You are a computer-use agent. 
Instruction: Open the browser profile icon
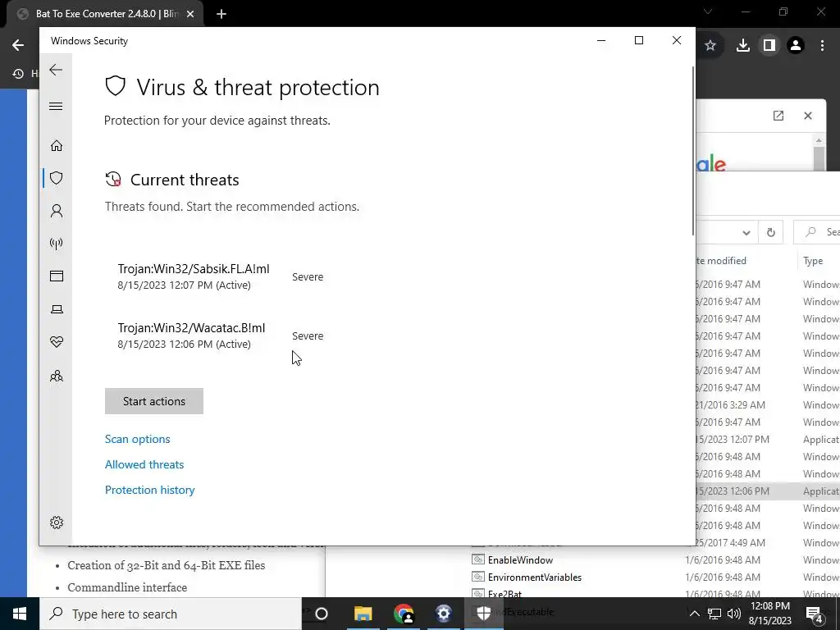tap(796, 46)
